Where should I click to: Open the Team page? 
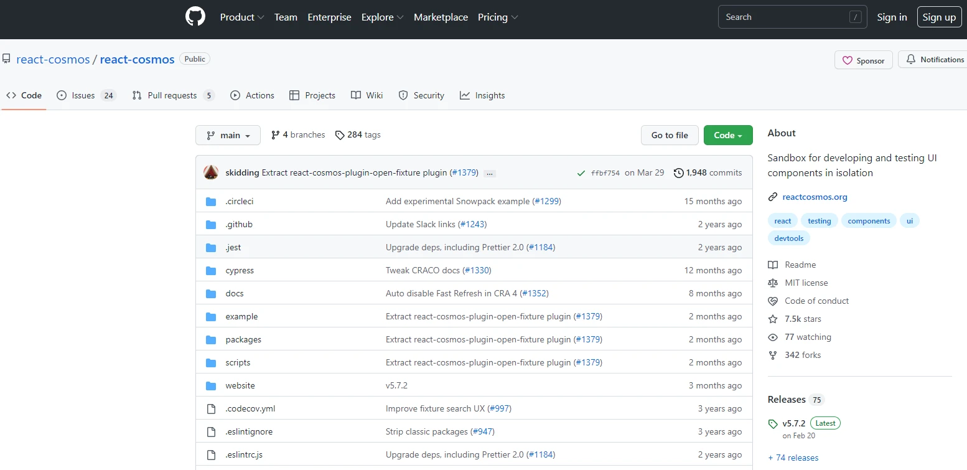(286, 17)
